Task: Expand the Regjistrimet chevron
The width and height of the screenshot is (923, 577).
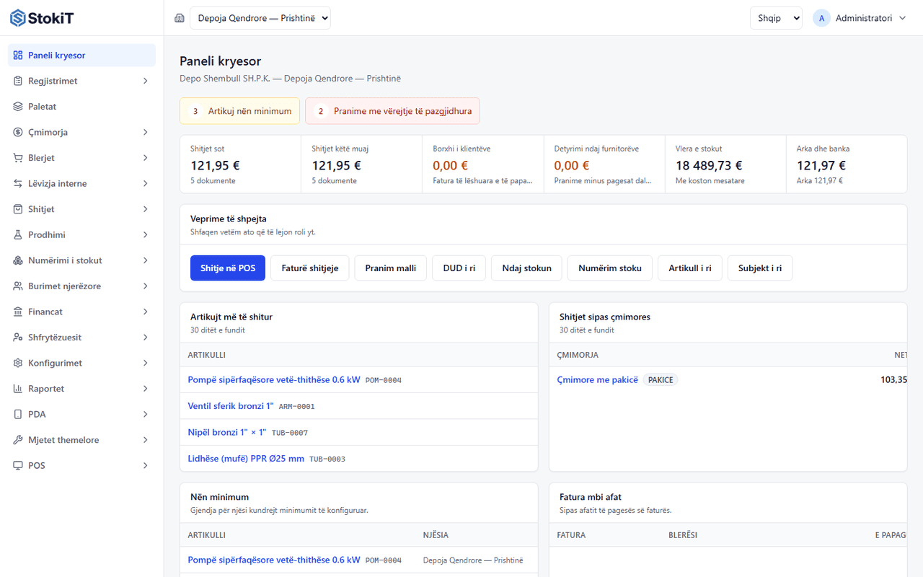Action: (145, 81)
